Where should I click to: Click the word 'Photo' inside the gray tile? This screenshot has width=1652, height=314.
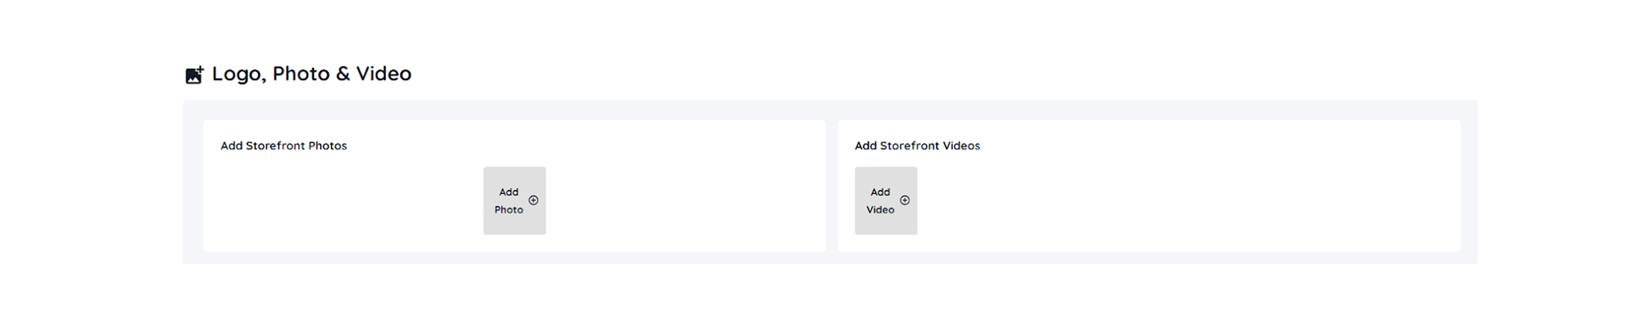(509, 210)
